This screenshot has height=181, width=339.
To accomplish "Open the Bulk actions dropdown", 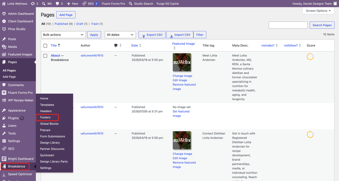I will click(63, 35).
